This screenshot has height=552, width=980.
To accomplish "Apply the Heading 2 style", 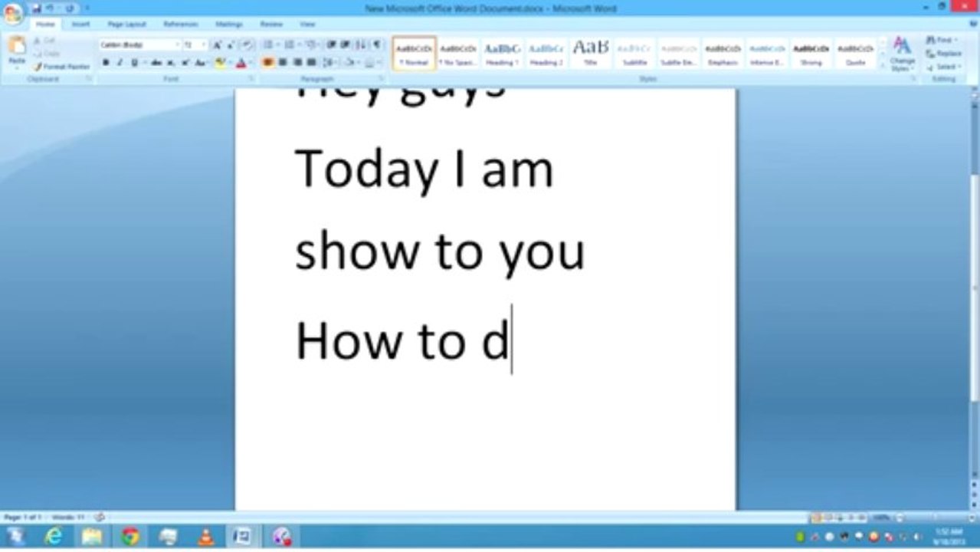I will click(546, 53).
